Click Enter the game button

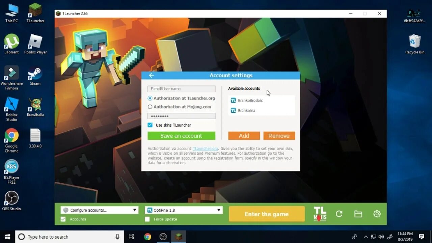click(x=267, y=214)
